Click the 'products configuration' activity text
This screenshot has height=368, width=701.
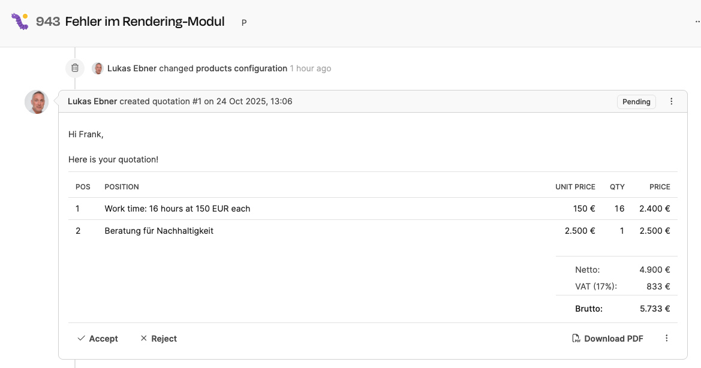[x=242, y=68]
